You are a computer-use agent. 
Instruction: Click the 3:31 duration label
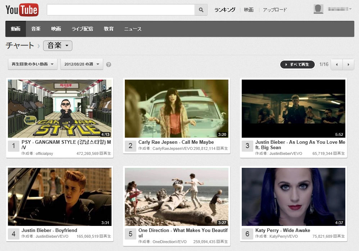(x=105, y=223)
